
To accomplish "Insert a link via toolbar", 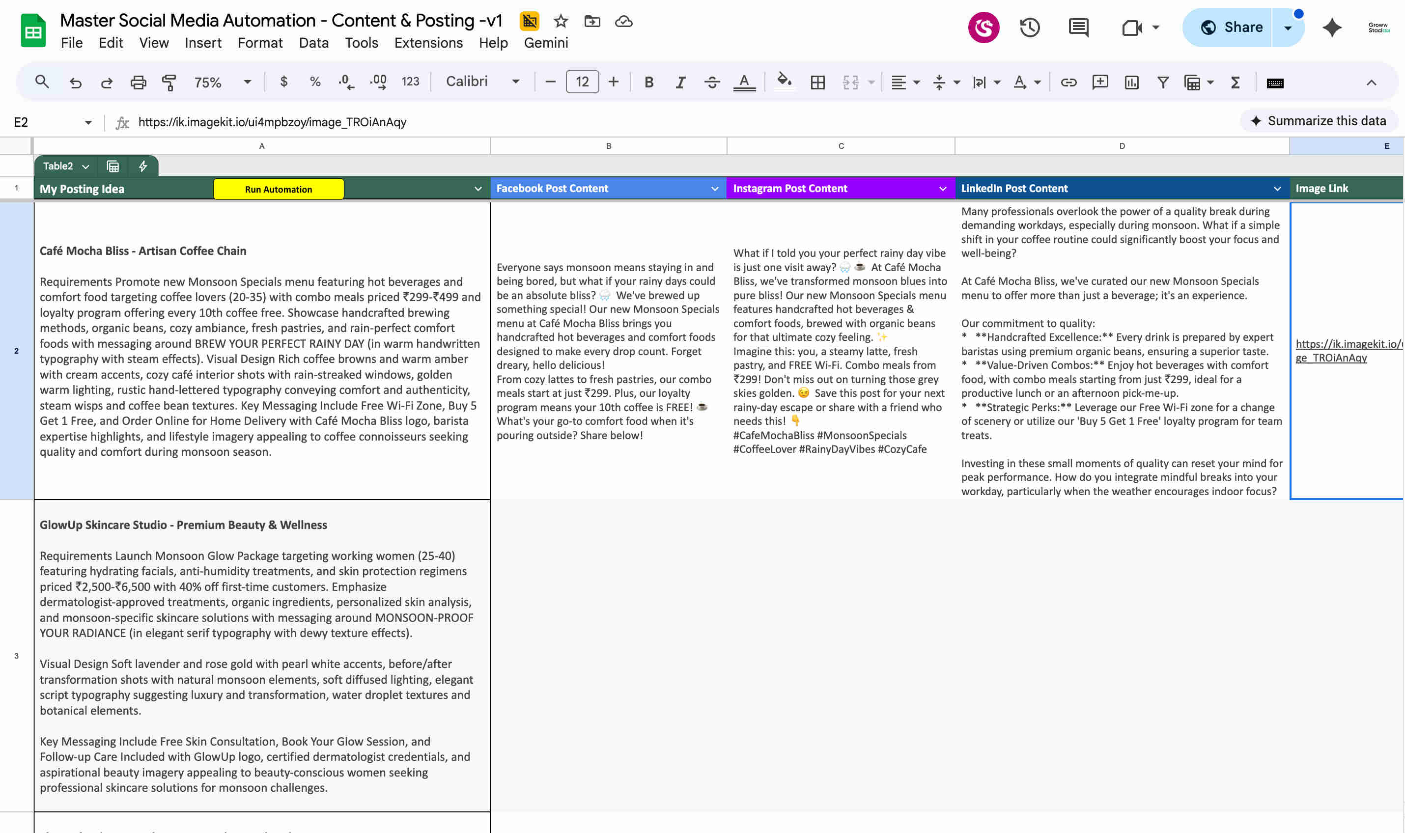I will pyautogui.click(x=1068, y=83).
